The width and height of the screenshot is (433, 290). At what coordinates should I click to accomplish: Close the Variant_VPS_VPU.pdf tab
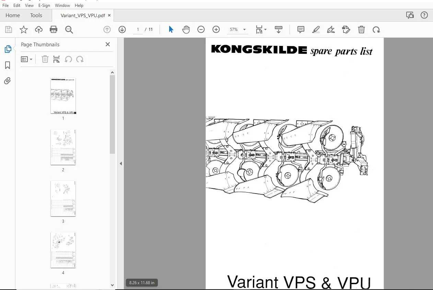[109, 15]
